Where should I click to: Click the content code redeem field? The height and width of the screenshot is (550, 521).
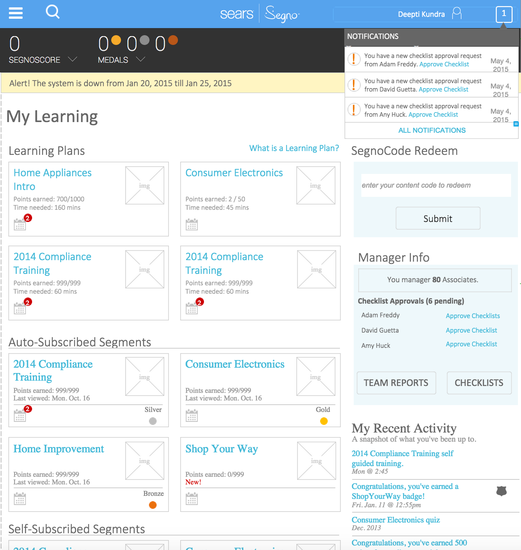click(x=436, y=185)
